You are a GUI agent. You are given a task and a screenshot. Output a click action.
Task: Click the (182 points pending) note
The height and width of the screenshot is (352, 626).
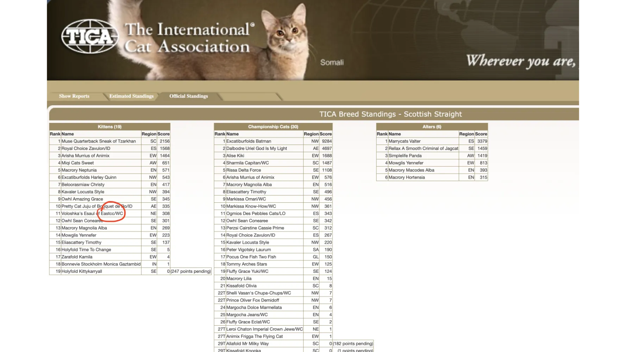tap(353, 344)
